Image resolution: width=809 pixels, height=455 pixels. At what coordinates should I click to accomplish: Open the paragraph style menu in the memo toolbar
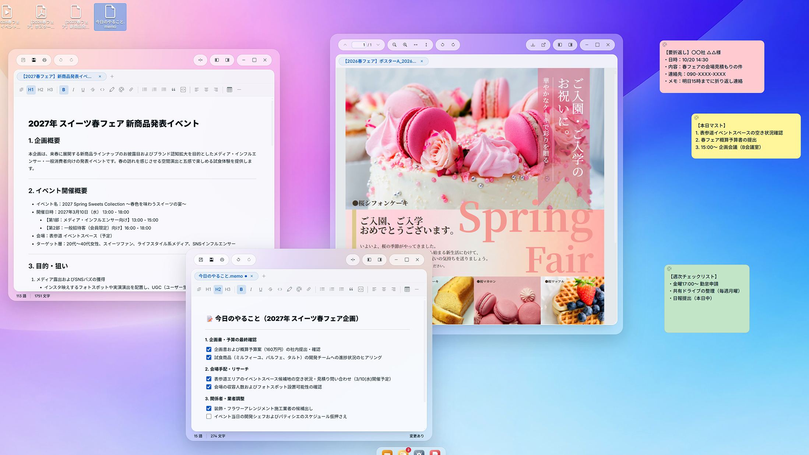pyautogui.click(x=199, y=289)
